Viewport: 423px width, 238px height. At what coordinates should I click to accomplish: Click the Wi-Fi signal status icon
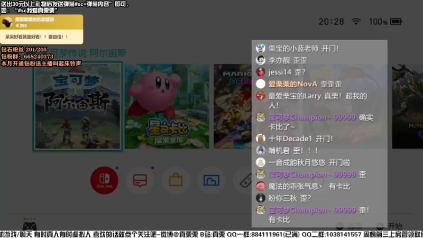coord(356,21)
